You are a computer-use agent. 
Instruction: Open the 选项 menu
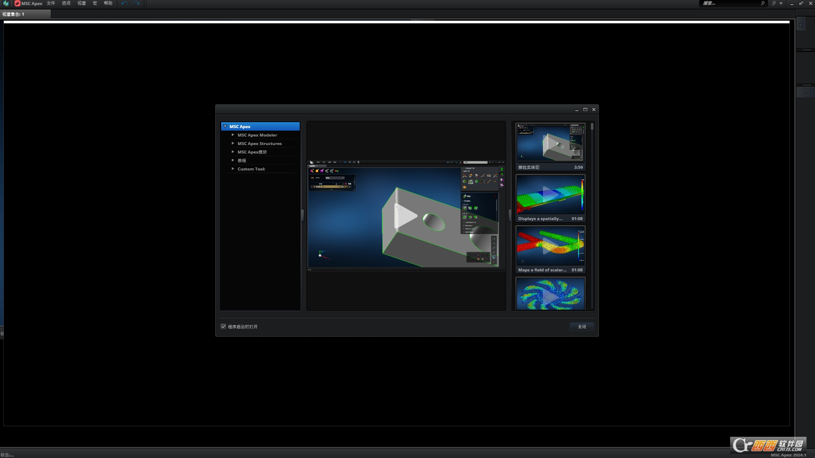(x=66, y=3)
